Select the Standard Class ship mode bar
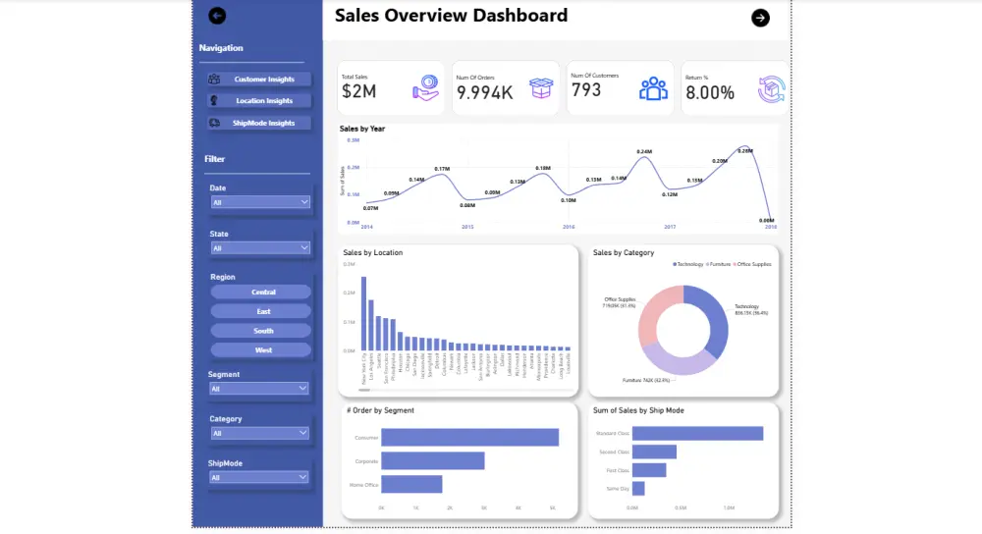The image size is (982, 534). point(697,433)
